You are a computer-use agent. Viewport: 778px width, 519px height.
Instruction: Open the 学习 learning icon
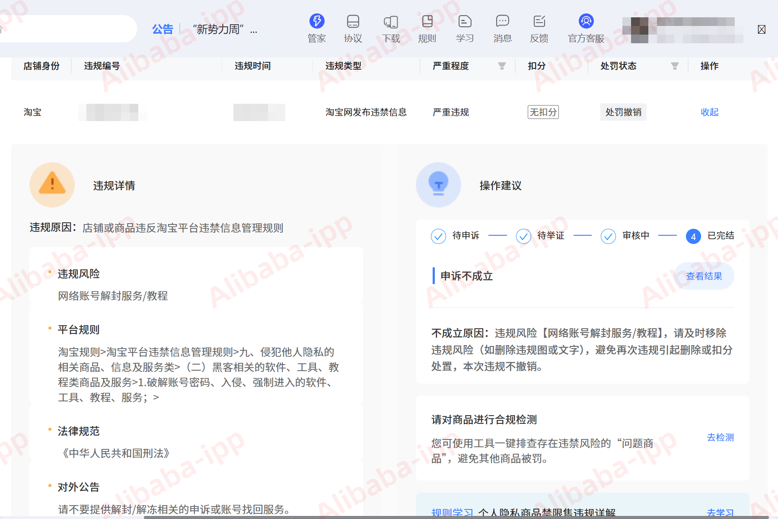(465, 29)
